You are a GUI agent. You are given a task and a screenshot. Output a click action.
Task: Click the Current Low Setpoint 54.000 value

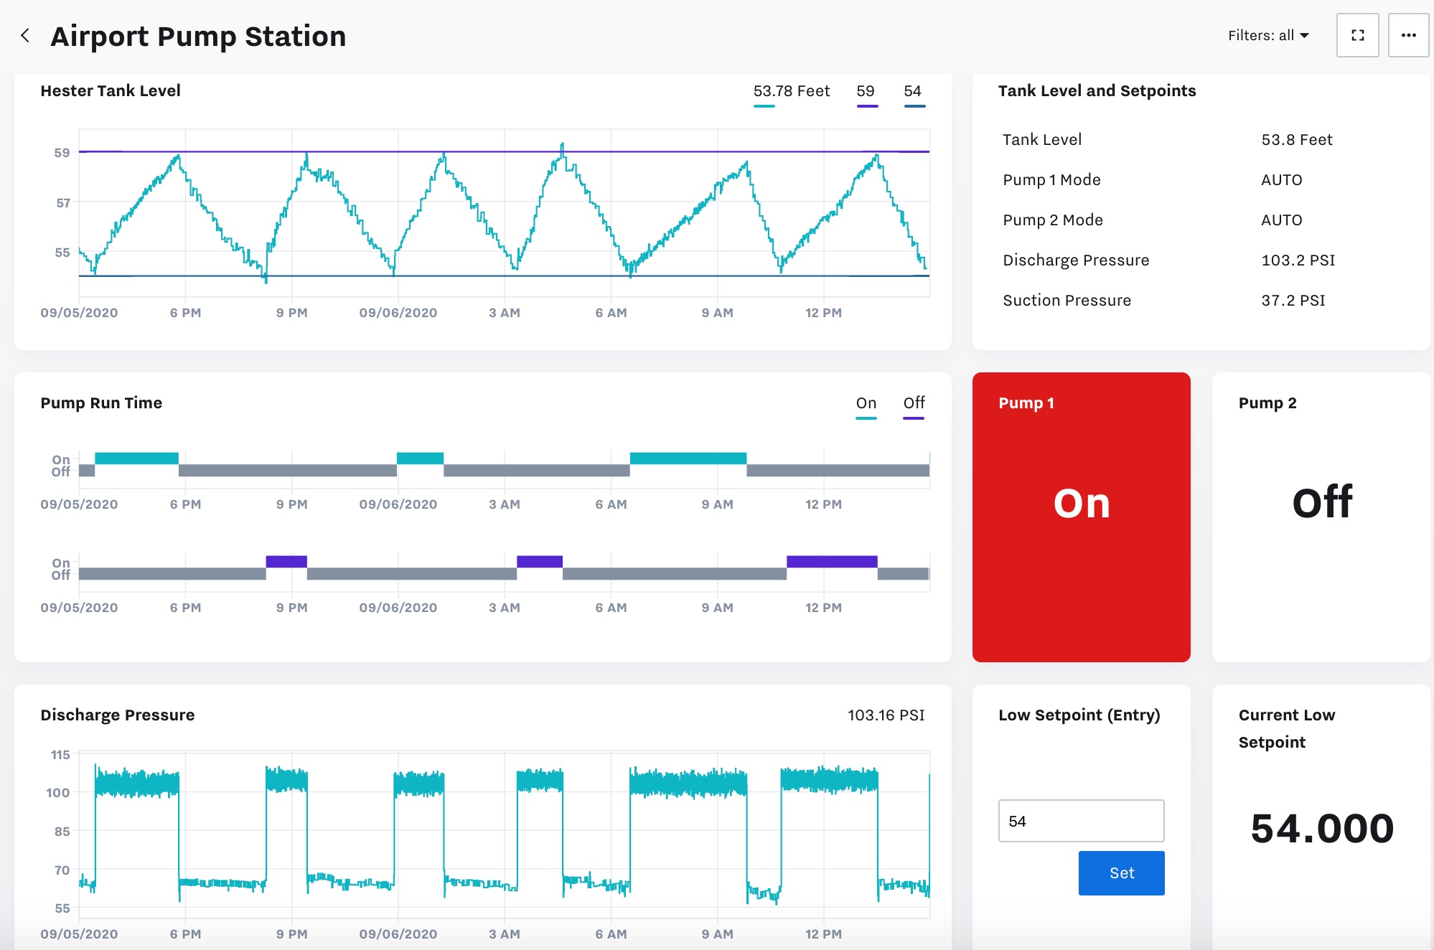coord(1321,828)
